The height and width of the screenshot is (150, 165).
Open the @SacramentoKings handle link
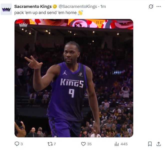point(78,6)
